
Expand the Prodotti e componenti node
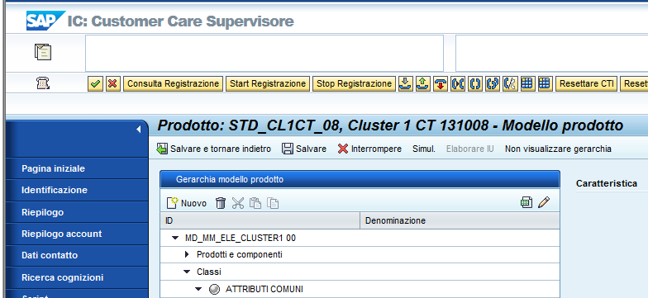point(187,254)
